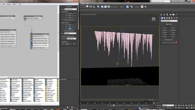The height and width of the screenshot is (110, 195).
Task: Open Particle View Select menu
Action: tap(4, 4)
